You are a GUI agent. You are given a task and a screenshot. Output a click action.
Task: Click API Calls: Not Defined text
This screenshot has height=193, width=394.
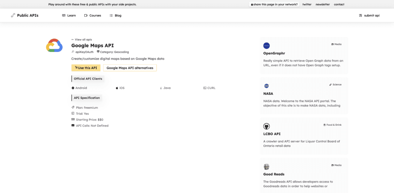pos(92,125)
